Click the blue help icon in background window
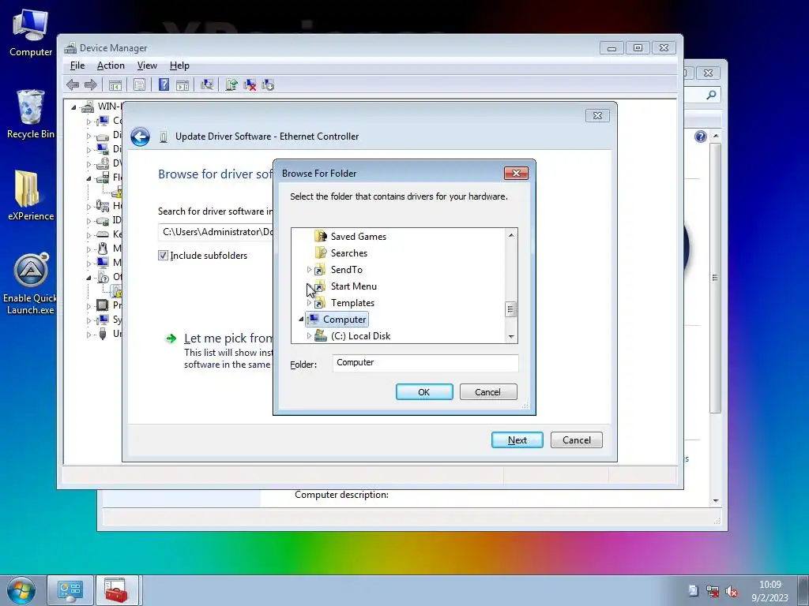Image resolution: width=809 pixels, height=606 pixels. (700, 137)
